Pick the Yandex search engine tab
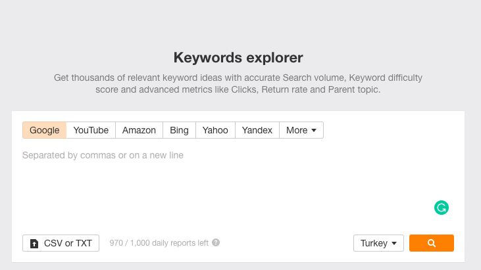Screen dimensions: 481x270 (257, 130)
